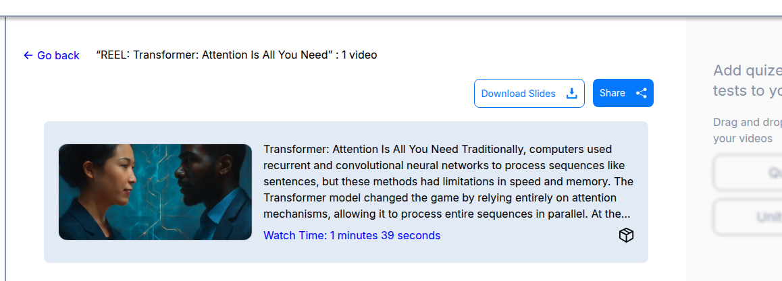Select the Transformer video description text
The height and width of the screenshot is (281, 782).
(448, 181)
